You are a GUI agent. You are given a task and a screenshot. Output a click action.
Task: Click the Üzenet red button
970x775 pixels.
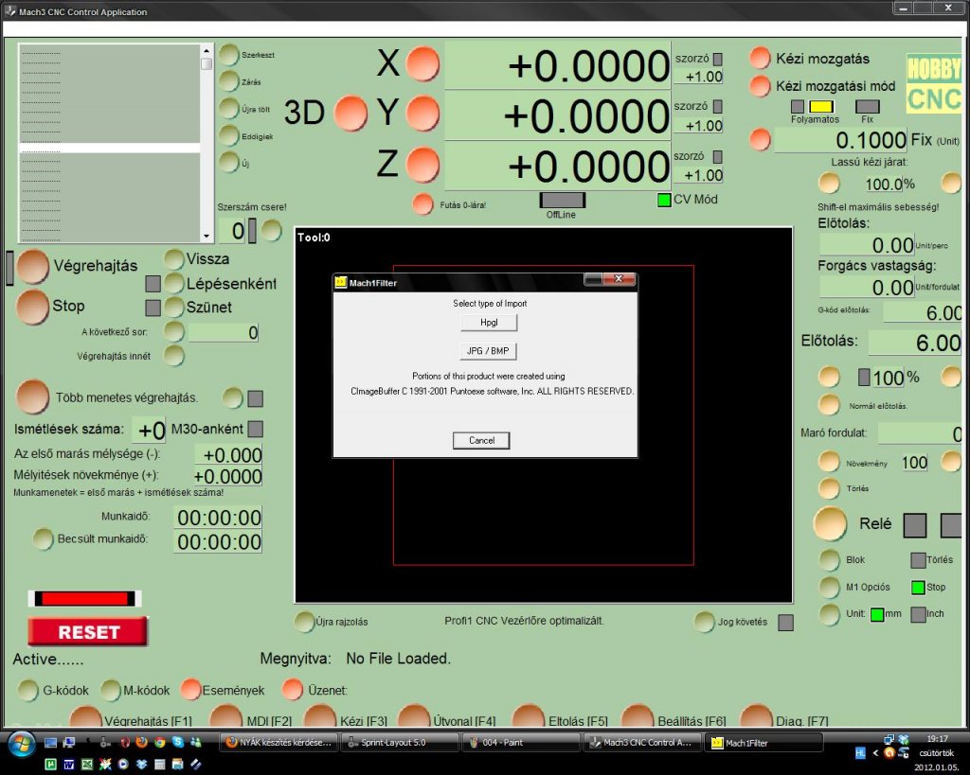[x=292, y=690]
